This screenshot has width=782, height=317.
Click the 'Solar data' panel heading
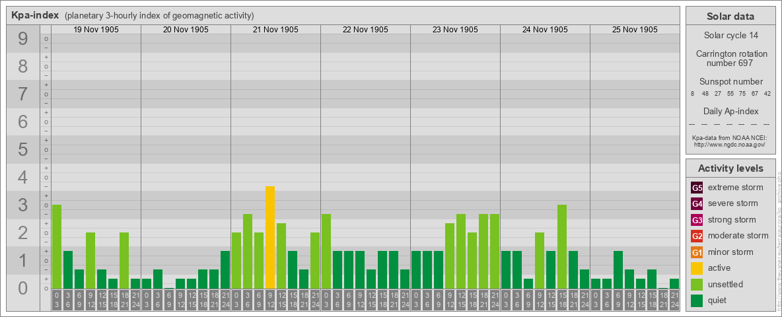click(x=730, y=17)
